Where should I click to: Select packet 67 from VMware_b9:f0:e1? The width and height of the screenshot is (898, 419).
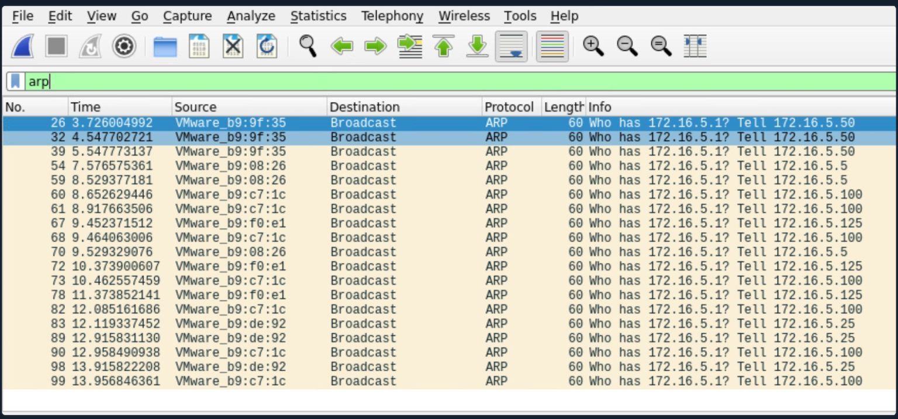[449, 224]
